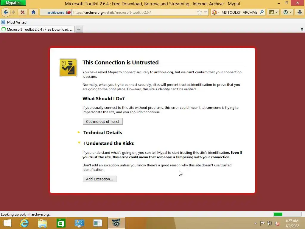Open the Mypal application menu button
Viewport: 305px width, 229px height.
point(13,3)
